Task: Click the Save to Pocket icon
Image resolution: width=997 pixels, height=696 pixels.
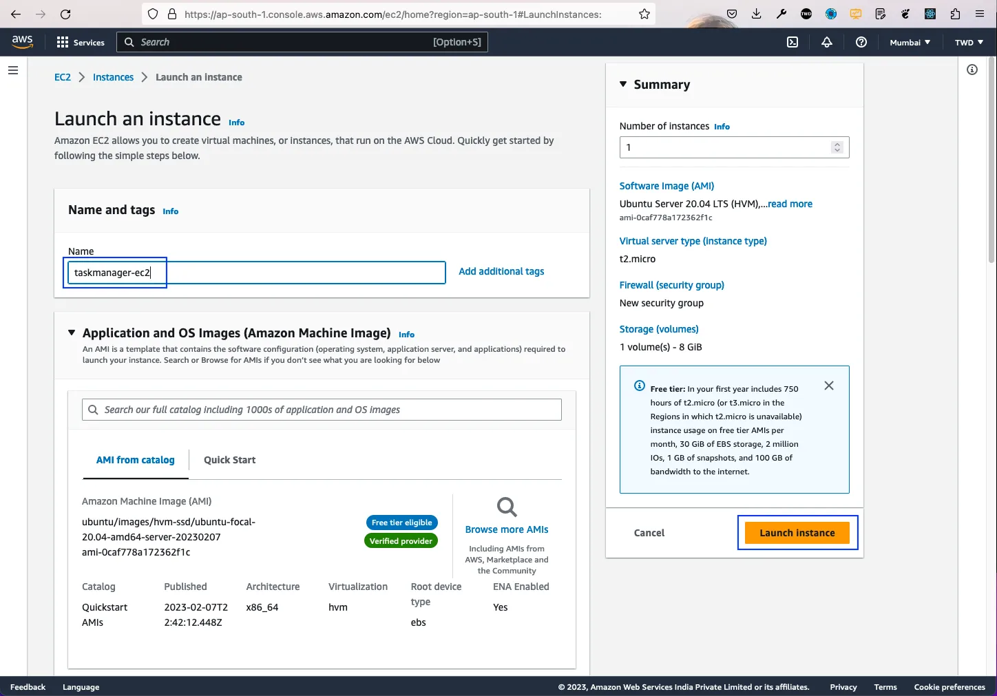Action: (x=732, y=14)
